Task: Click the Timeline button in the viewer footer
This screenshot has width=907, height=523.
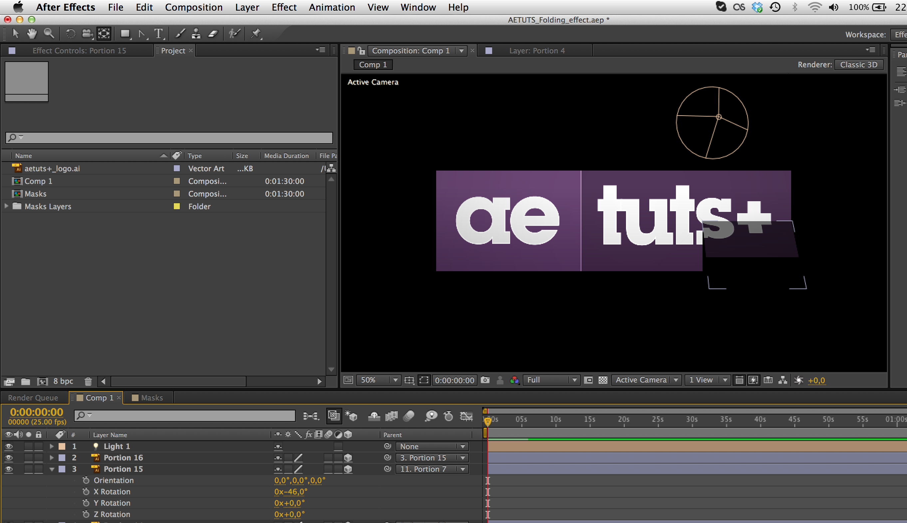Action: tap(768, 380)
